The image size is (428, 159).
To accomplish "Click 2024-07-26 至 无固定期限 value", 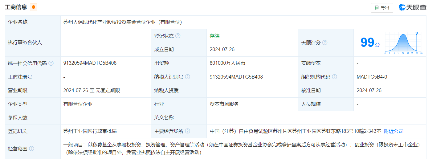I will point(92,90).
